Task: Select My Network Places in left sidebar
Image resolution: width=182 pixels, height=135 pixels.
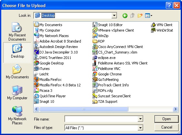Action: point(17,115)
